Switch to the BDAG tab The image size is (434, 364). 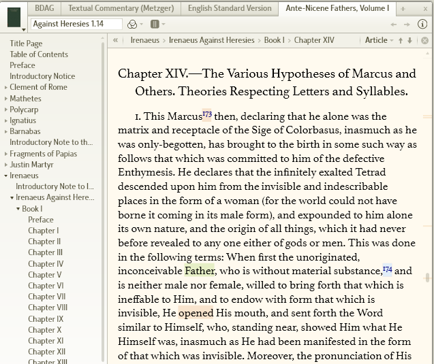point(44,8)
